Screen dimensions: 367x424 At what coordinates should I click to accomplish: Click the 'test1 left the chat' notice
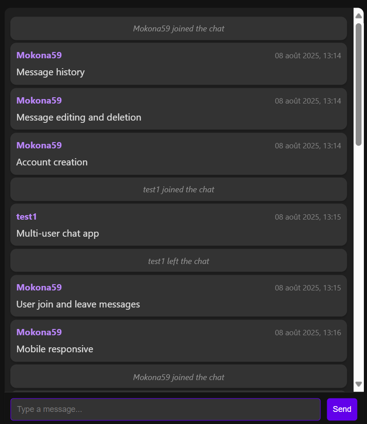point(179,260)
